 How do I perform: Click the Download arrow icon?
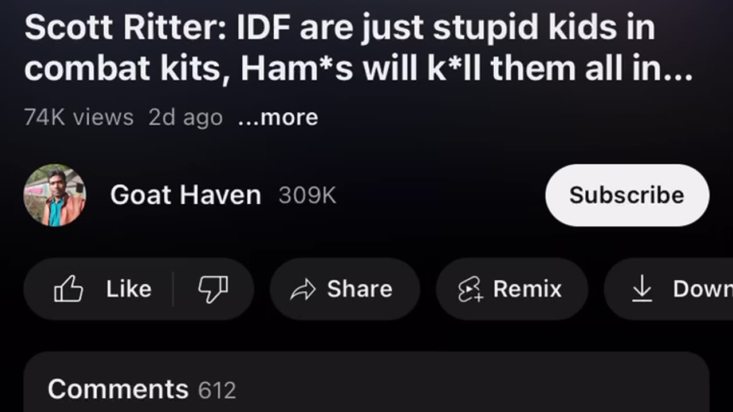641,289
